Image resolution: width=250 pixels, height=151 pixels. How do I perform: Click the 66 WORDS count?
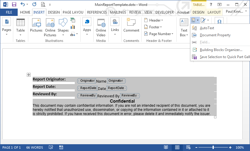tap(34, 147)
